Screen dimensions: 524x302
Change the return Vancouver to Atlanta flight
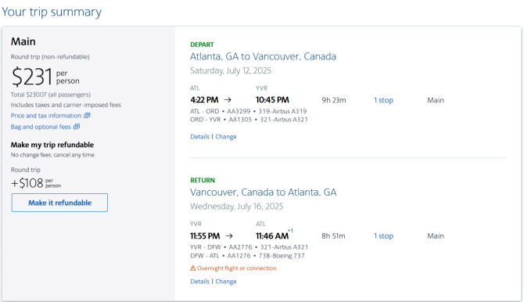click(x=226, y=282)
